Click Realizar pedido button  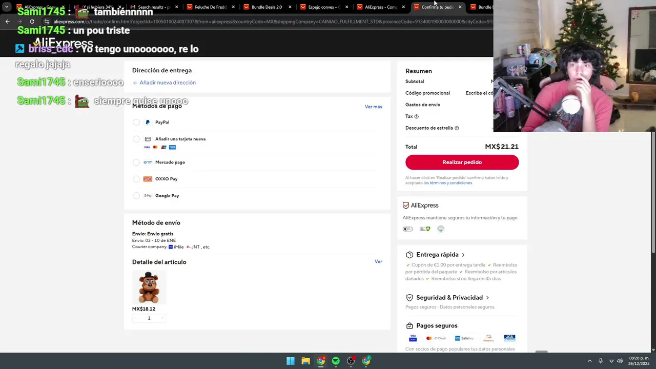click(x=462, y=162)
